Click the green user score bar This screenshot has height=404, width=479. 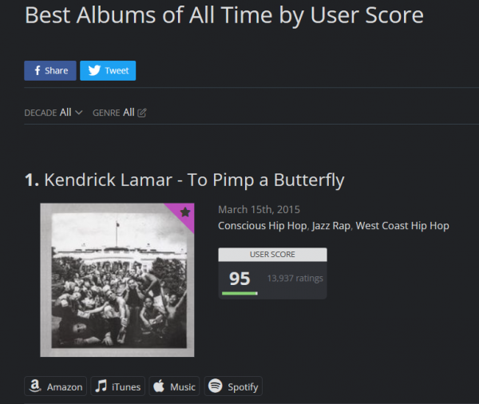click(x=239, y=293)
